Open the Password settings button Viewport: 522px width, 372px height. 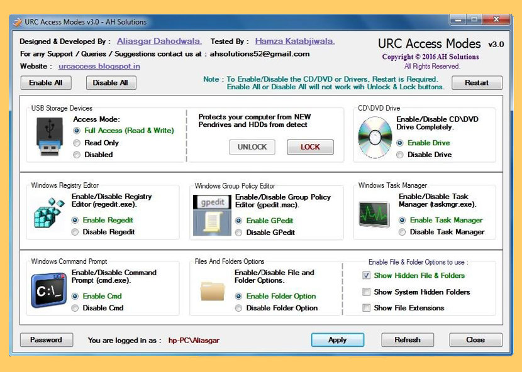pyautogui.click(x=47, y=340)
